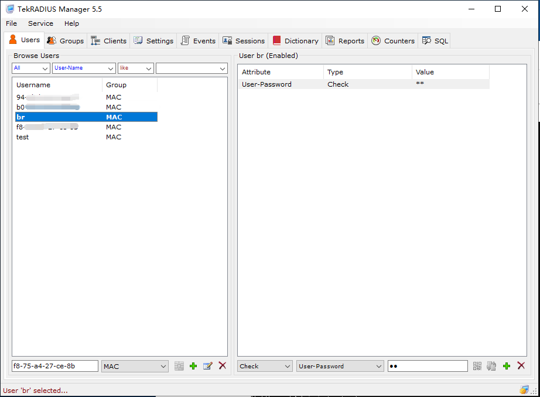Open the Service menu

coord(40,23)
